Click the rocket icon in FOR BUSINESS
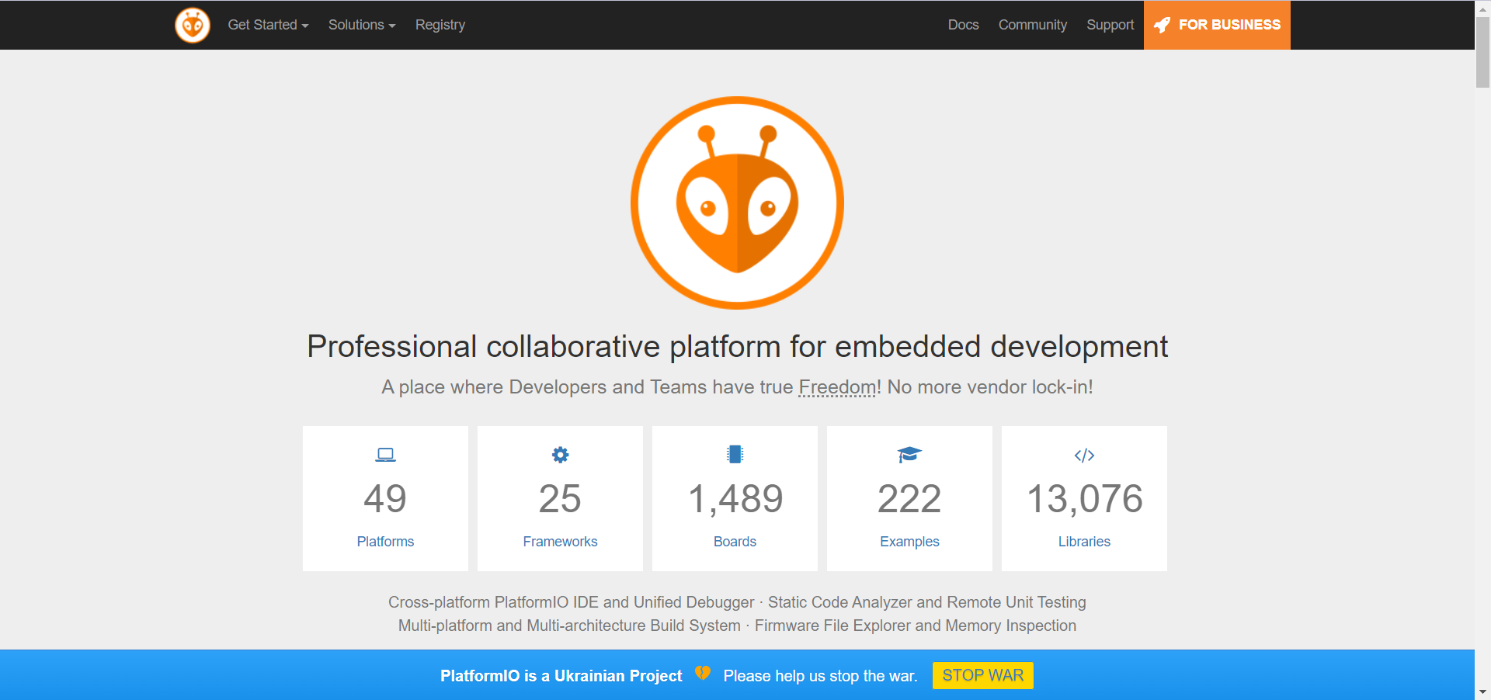Image resolution: width=1491 pixels, height=700 pixels. point(1162,25)
